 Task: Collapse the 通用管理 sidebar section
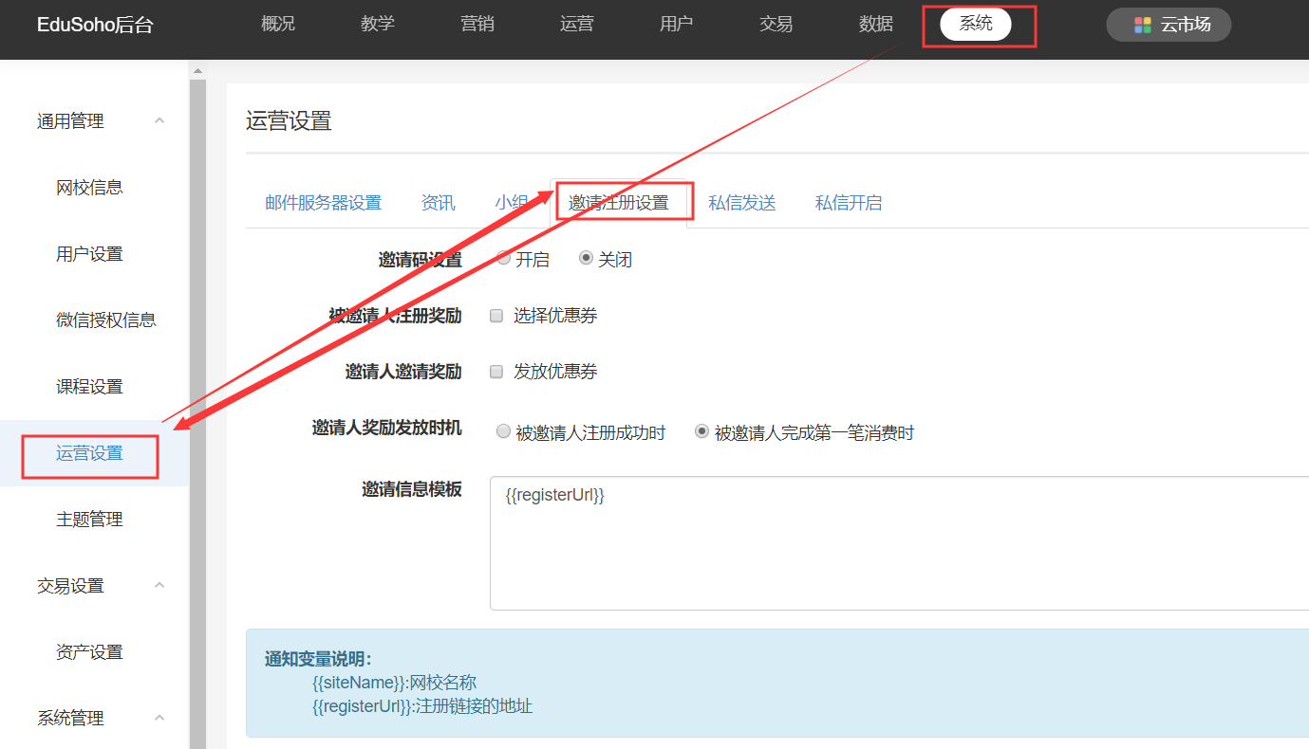(x=159, y=121)
